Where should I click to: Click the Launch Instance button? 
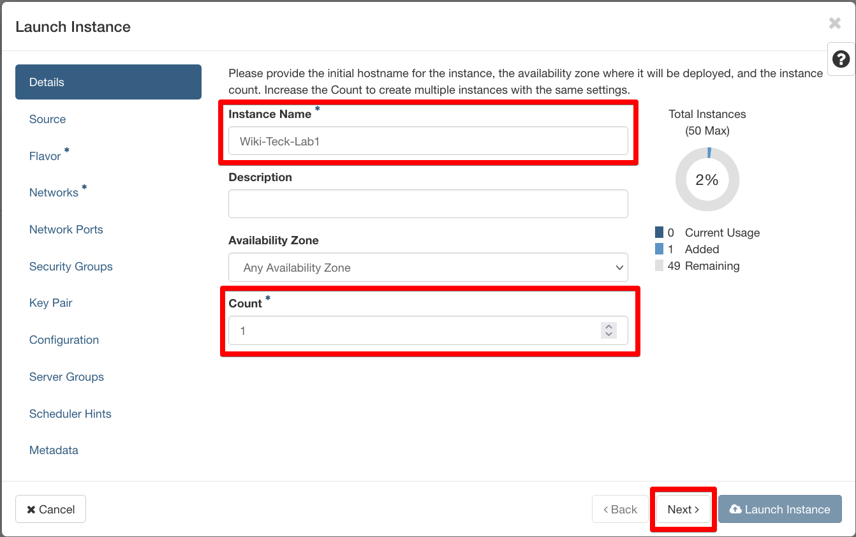pyautogui.click(x=779, y=510)
